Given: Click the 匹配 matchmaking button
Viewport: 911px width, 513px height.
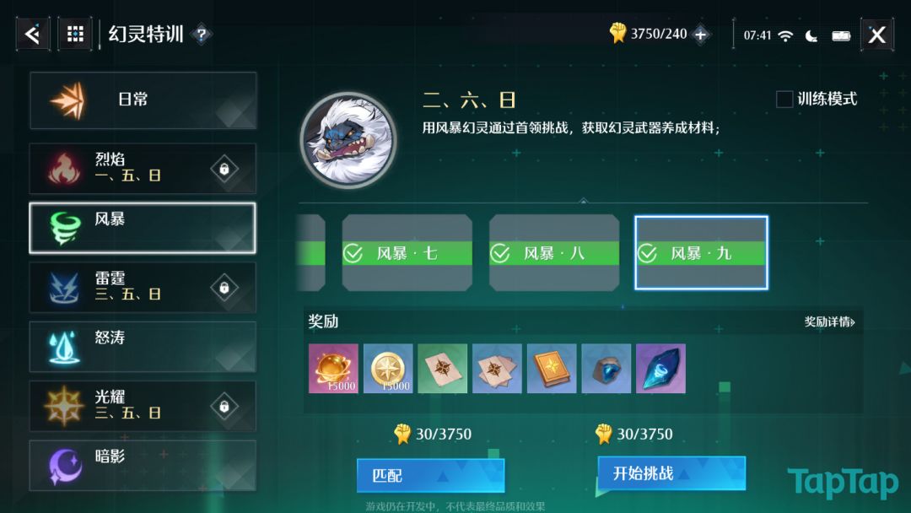Looking at the screenshot, I should (x=430, y=475).
